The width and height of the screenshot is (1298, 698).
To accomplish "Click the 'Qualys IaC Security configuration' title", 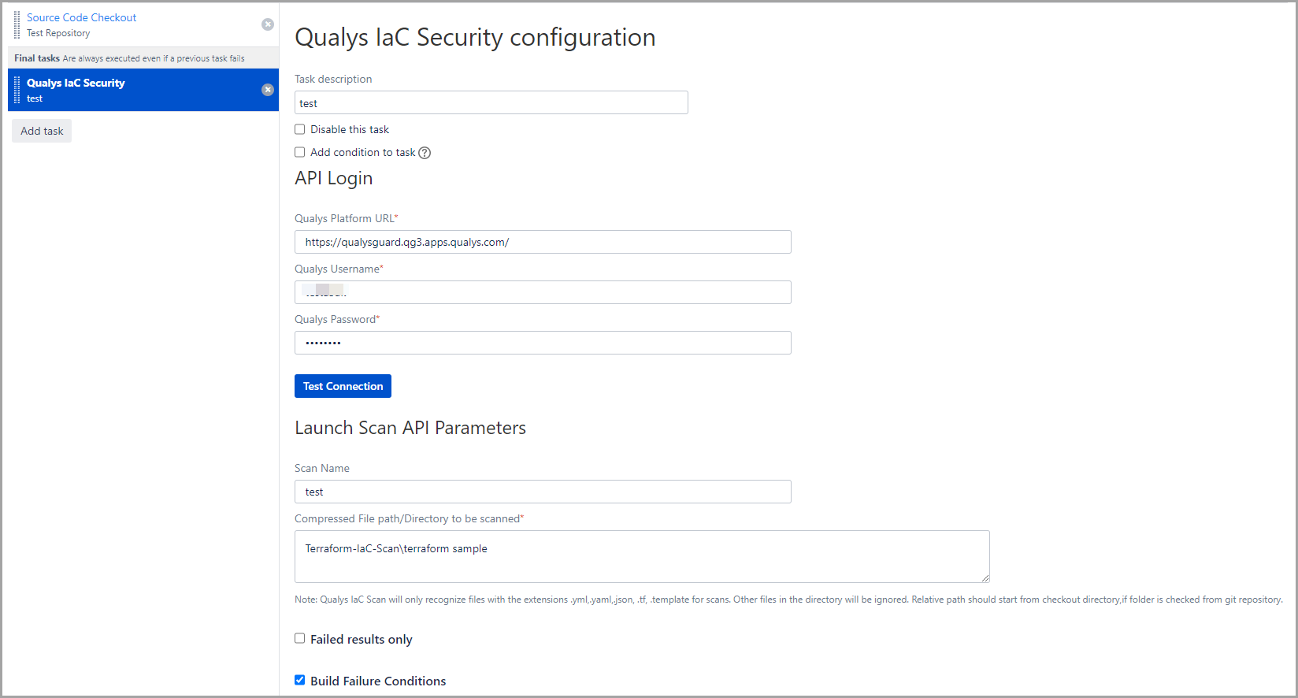I will (475, 37).
